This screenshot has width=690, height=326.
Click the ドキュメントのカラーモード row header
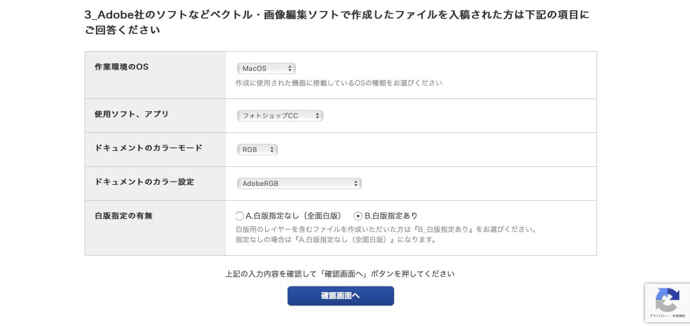click(149, 148)
